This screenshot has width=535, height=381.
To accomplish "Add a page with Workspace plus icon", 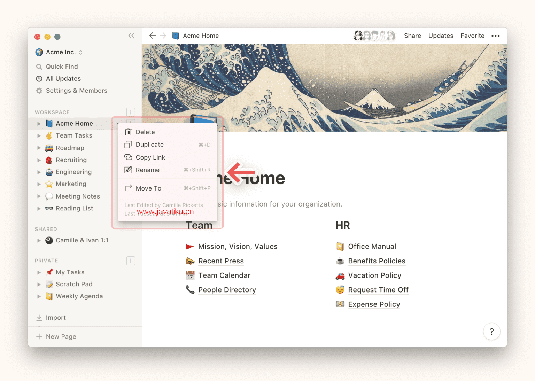I will point(131,112).
